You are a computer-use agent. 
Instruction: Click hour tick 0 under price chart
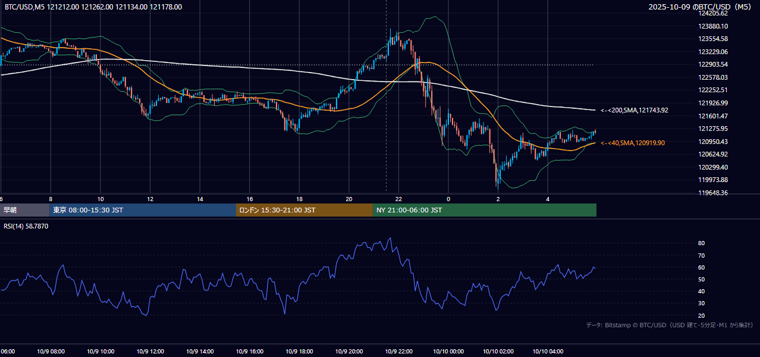pyautogui.click(x=448, y=199)
